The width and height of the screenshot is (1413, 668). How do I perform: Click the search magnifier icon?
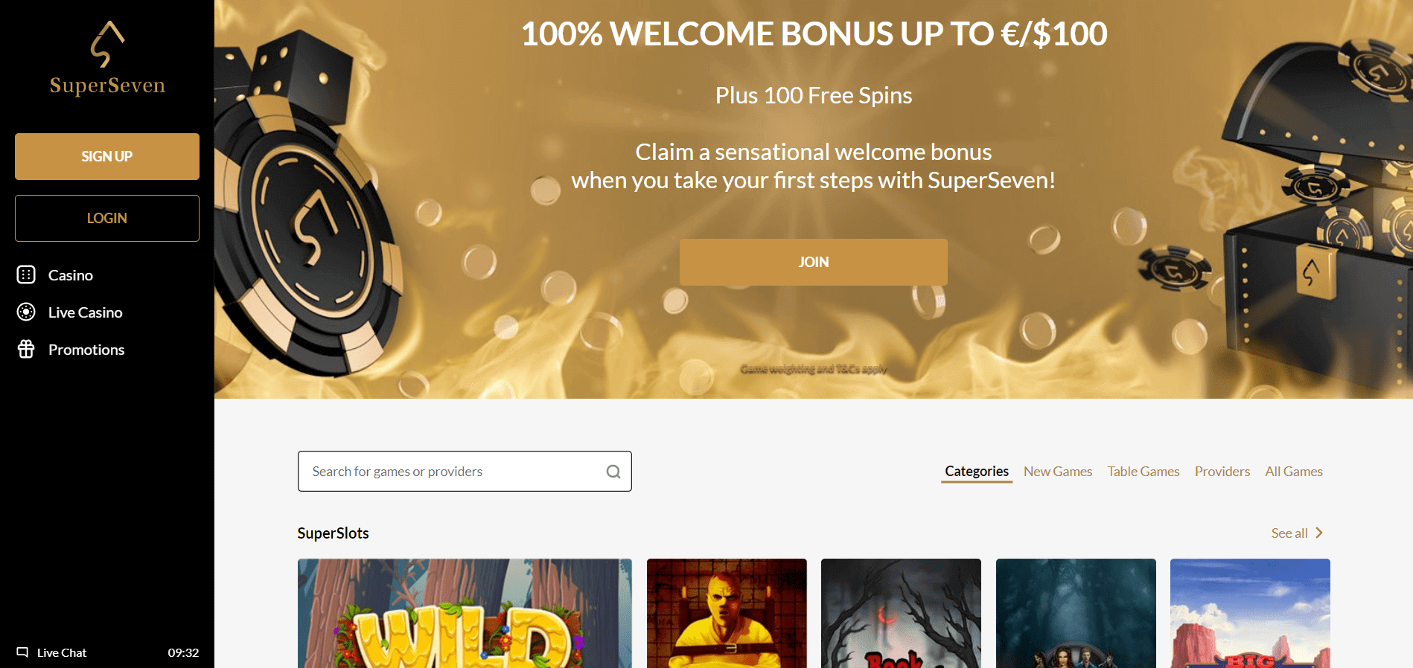pyautogui.click(x=613, y=472)
